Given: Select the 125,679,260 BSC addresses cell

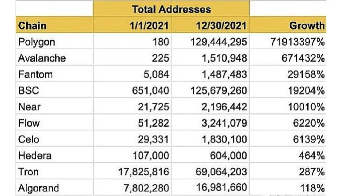Looking at the screenshot, I should [x=218, y=90].
